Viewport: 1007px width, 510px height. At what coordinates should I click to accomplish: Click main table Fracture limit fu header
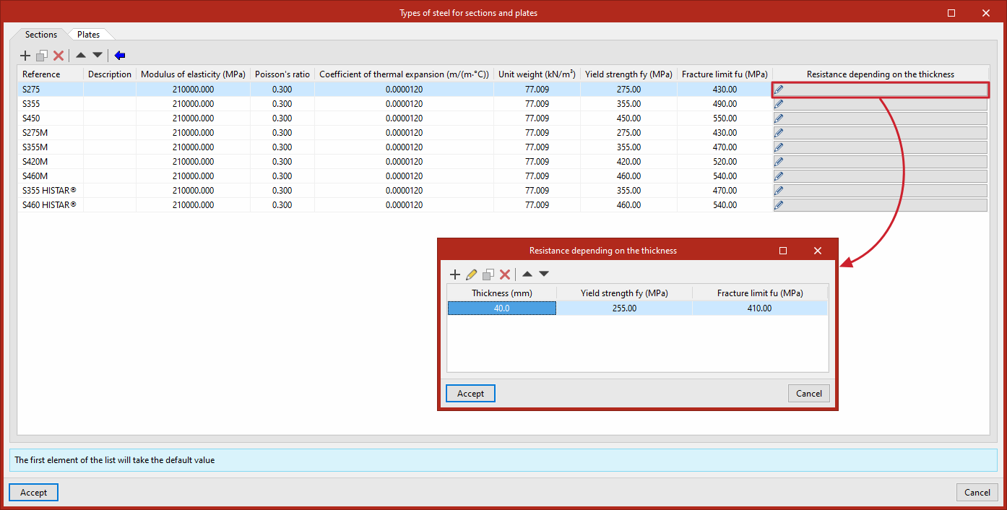[725, 74]
